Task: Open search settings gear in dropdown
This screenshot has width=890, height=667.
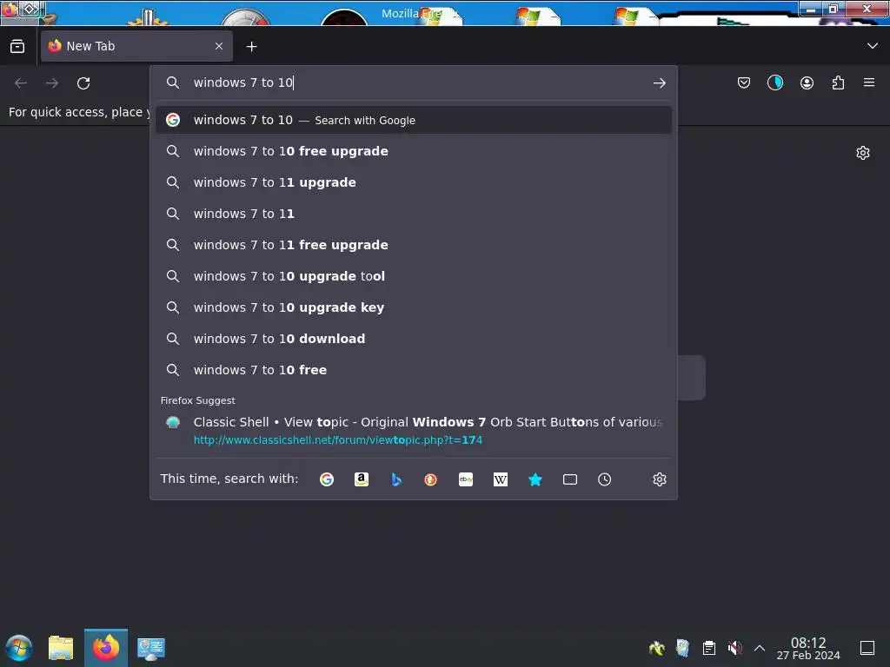Action: click(x=659, y=479)
